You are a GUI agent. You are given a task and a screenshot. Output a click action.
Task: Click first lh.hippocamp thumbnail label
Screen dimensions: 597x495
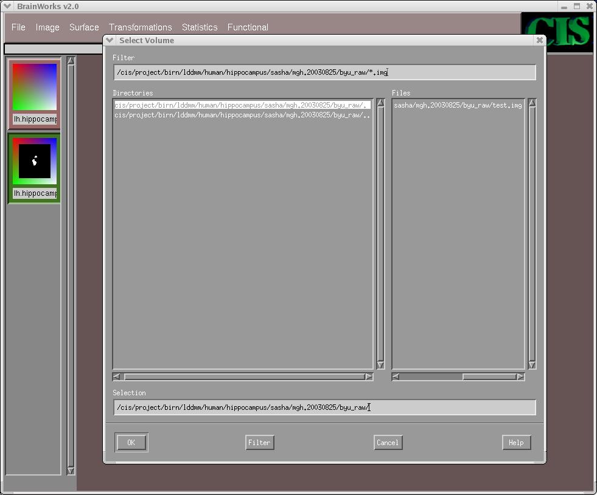click(35, 119)
